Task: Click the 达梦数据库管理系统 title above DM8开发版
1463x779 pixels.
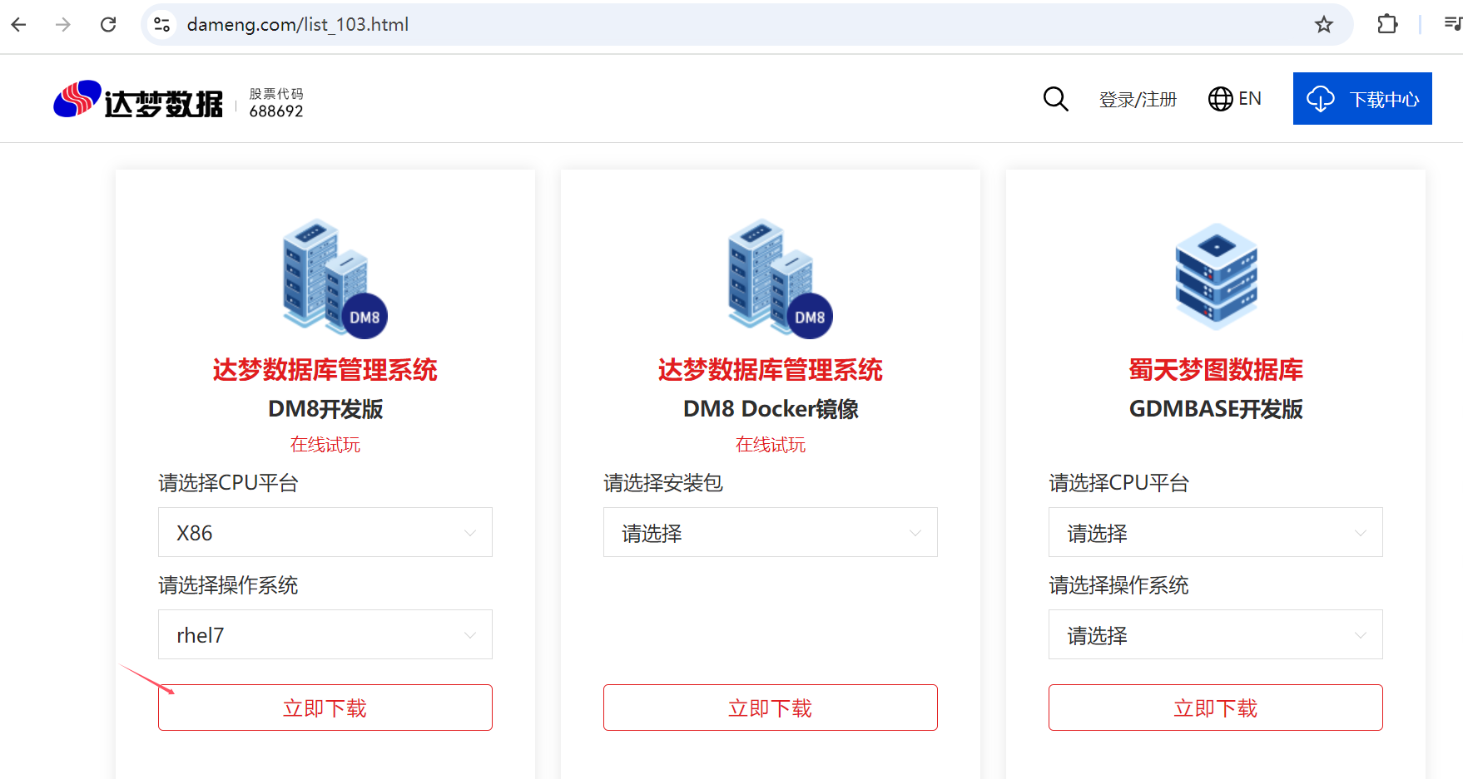Action: tap(325, 370)
